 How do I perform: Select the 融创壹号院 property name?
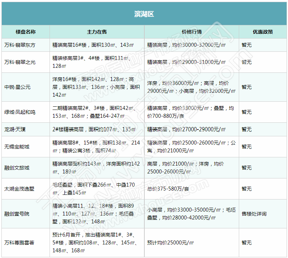17,214
